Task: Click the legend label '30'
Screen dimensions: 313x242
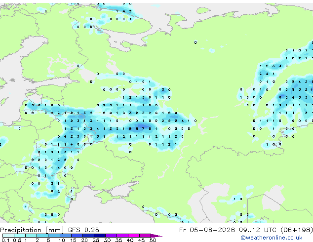Action: pyautogui.click(x=107, y=240)
